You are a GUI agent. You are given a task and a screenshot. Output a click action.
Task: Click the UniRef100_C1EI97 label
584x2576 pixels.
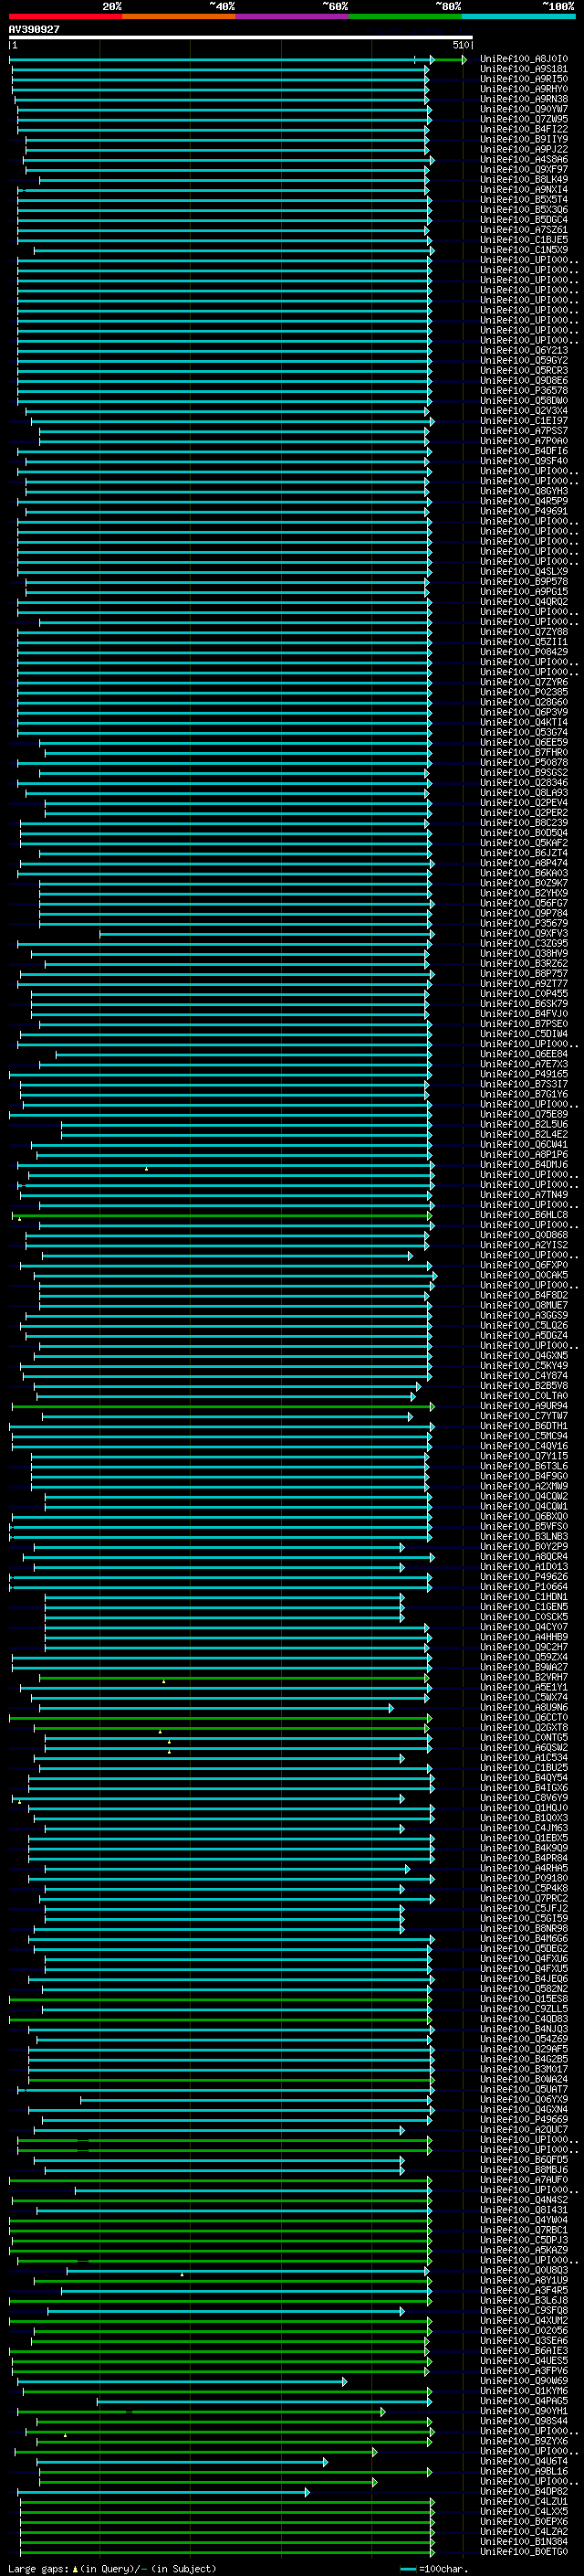point(524,421)
